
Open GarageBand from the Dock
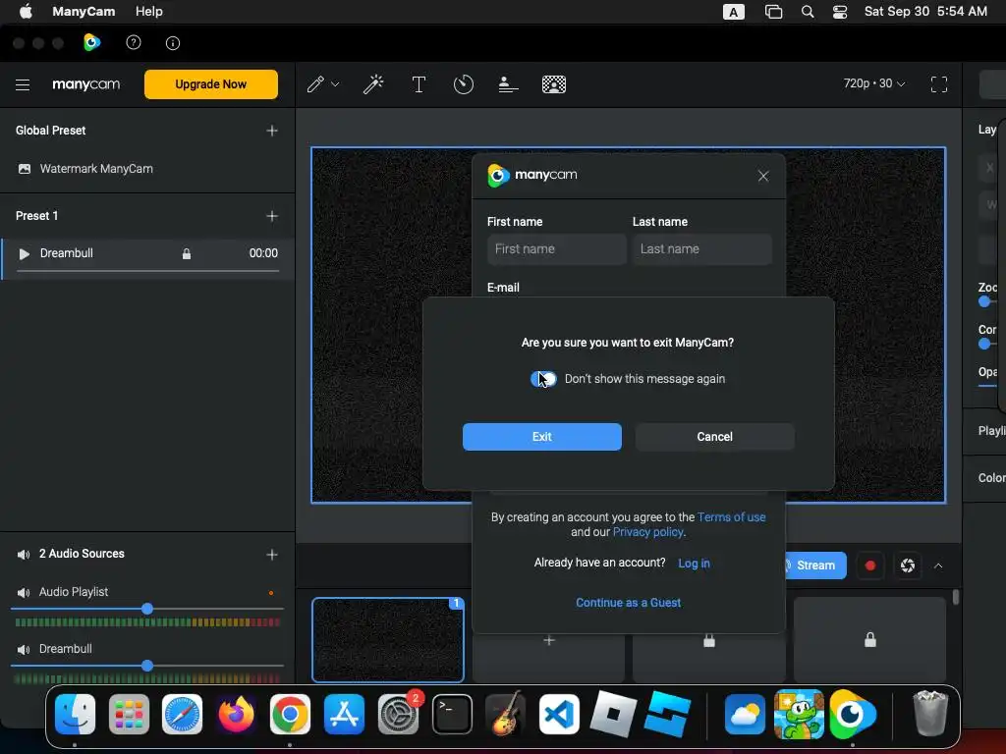pyautogui.click(x=506, y=714)
